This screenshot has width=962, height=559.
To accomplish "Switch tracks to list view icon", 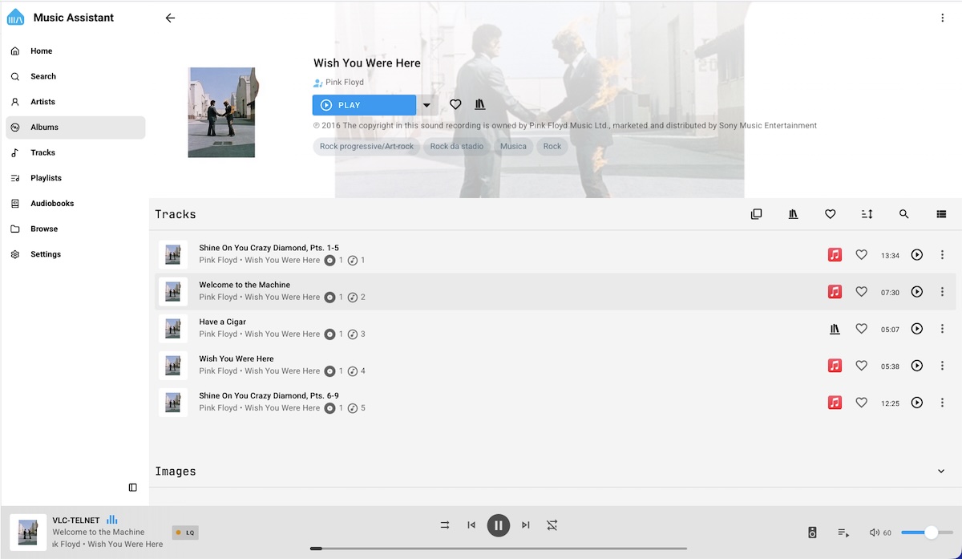I will [x=941, y=214].
